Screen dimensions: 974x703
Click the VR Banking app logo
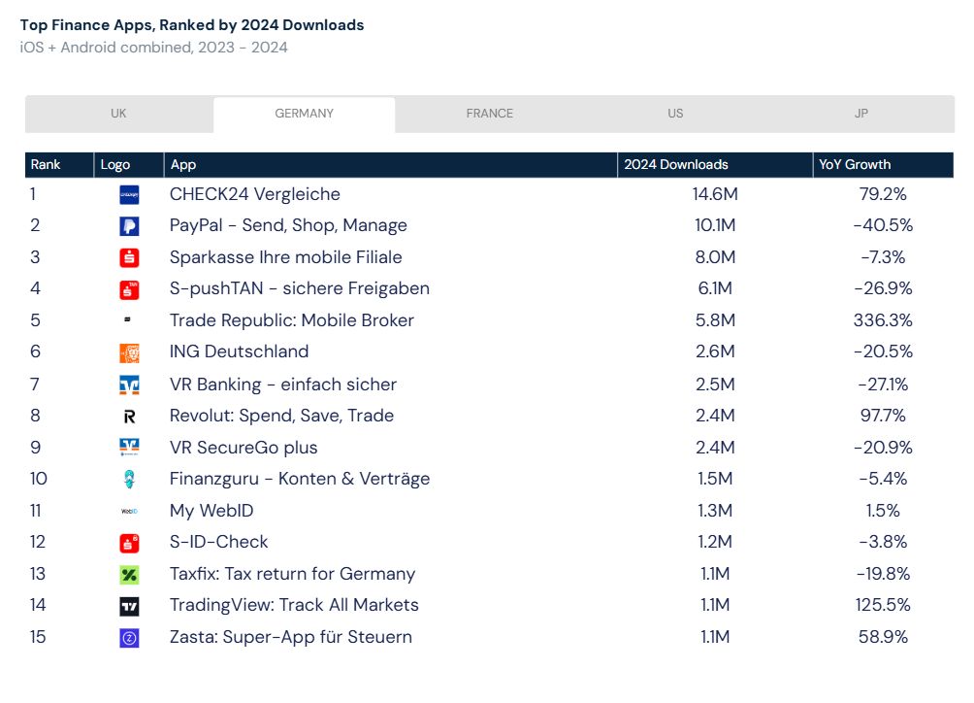129,385
